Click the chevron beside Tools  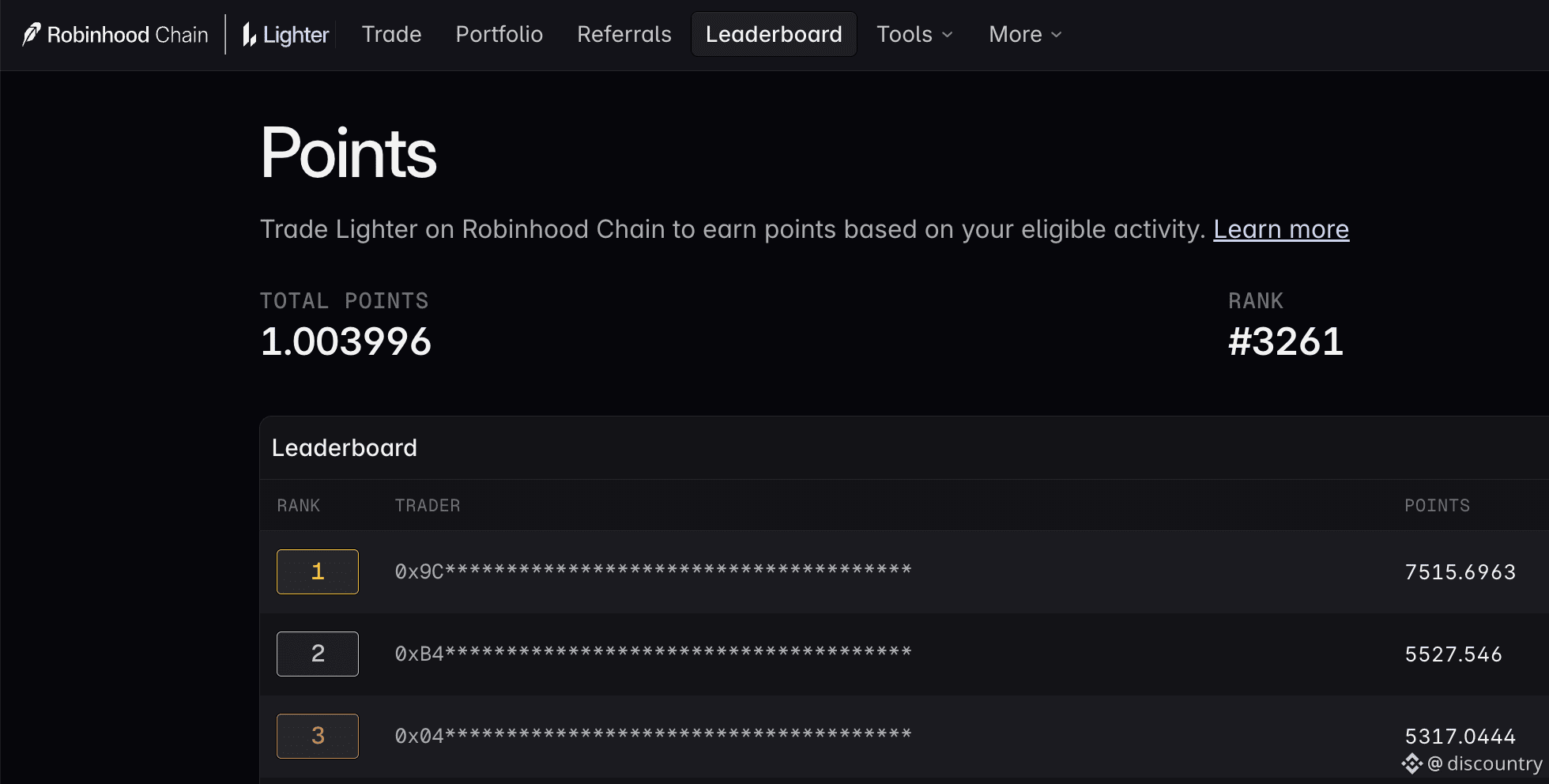(948, 35)
